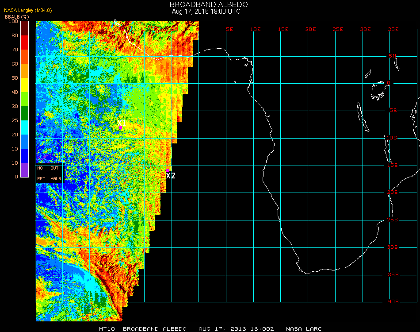Click the NASA LARC footer text
The width and height of the screenshot is (420, 332).
[x=304, y=329]
